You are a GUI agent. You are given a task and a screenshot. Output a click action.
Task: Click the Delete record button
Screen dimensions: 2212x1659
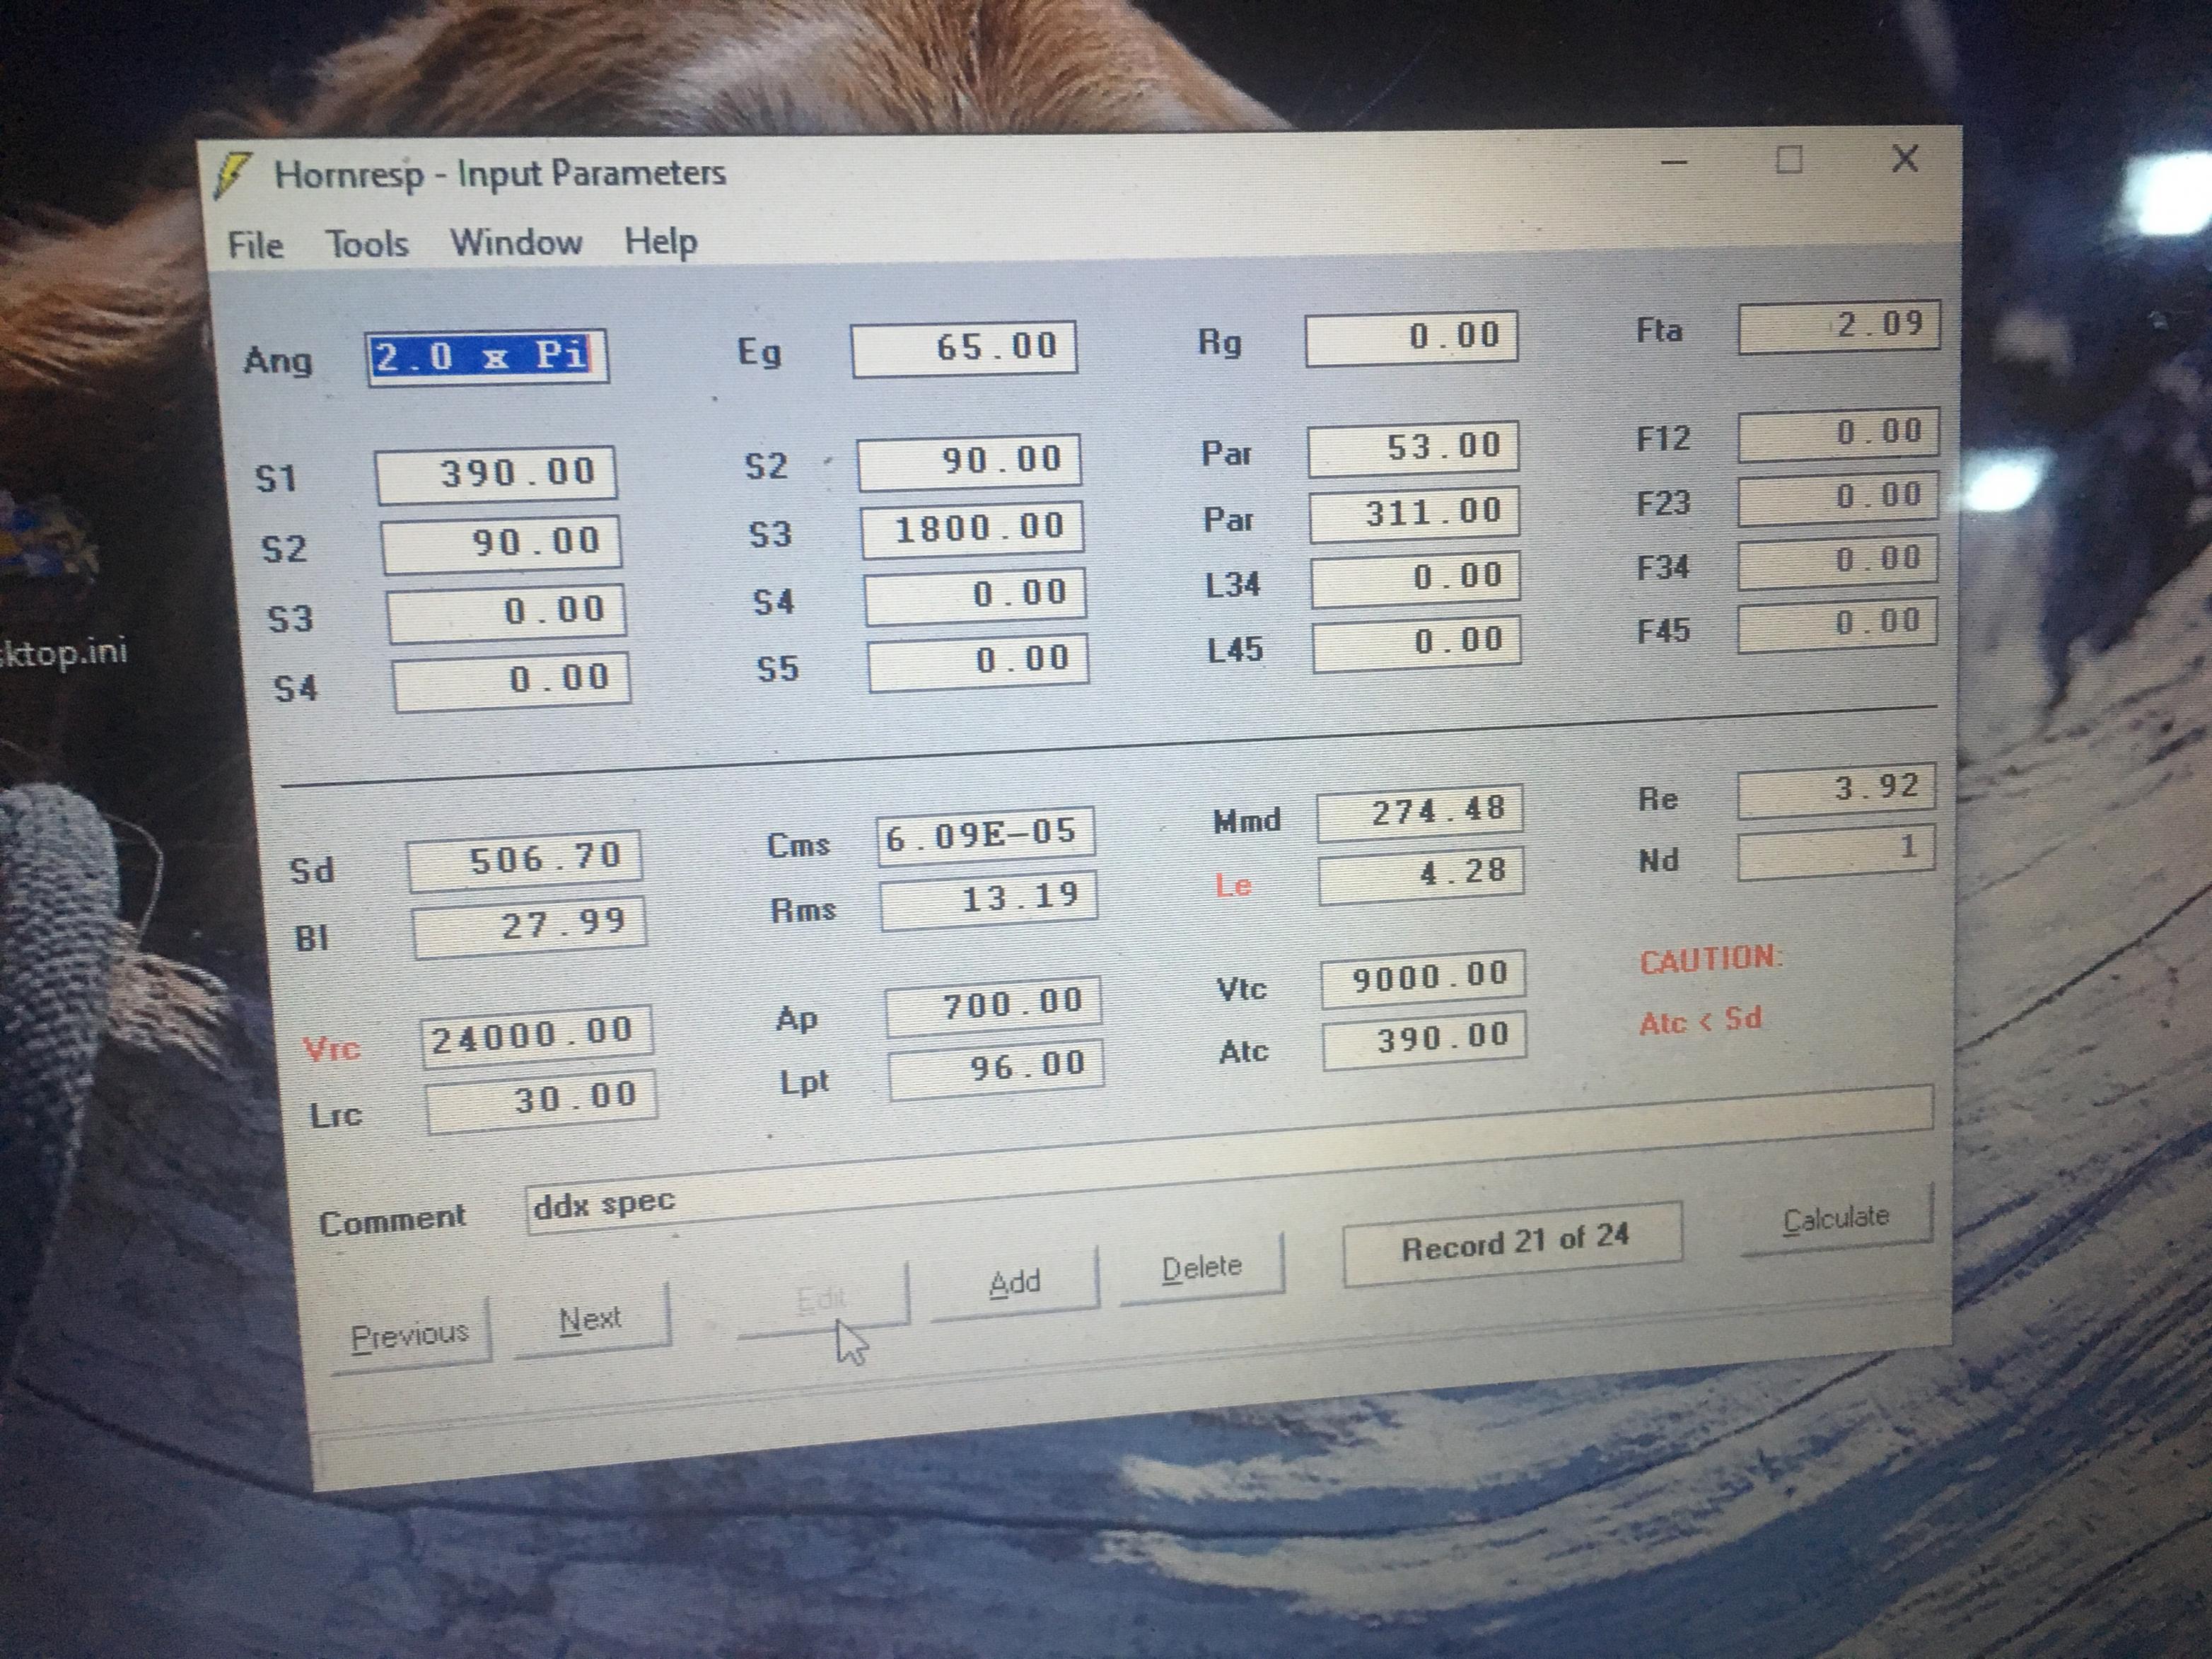click(1201, 1267)
